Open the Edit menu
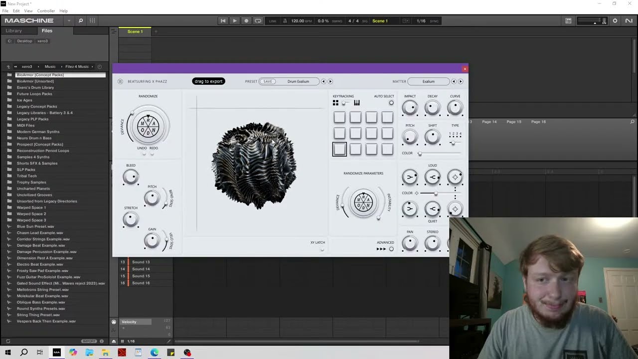The width and height of the screenshot is (638, 359). (x=16, y=10)
